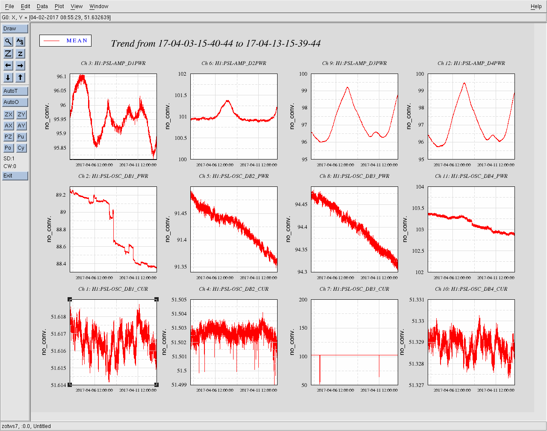Select the H1:PSL-OSC_DB1_CUR graph
This screenshot has width=547, height=431.
113,342
